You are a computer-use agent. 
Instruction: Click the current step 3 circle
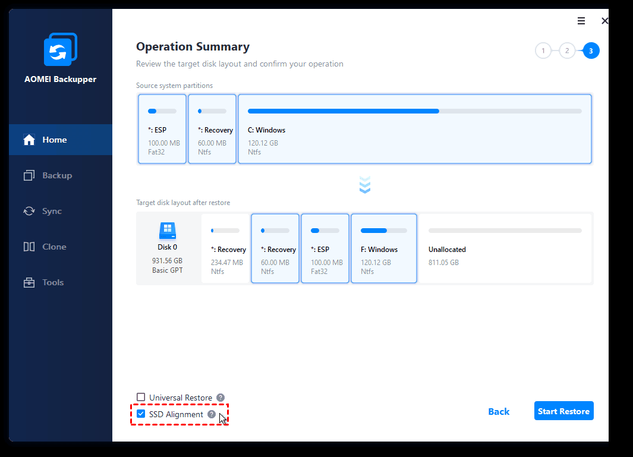click(591, 51)
